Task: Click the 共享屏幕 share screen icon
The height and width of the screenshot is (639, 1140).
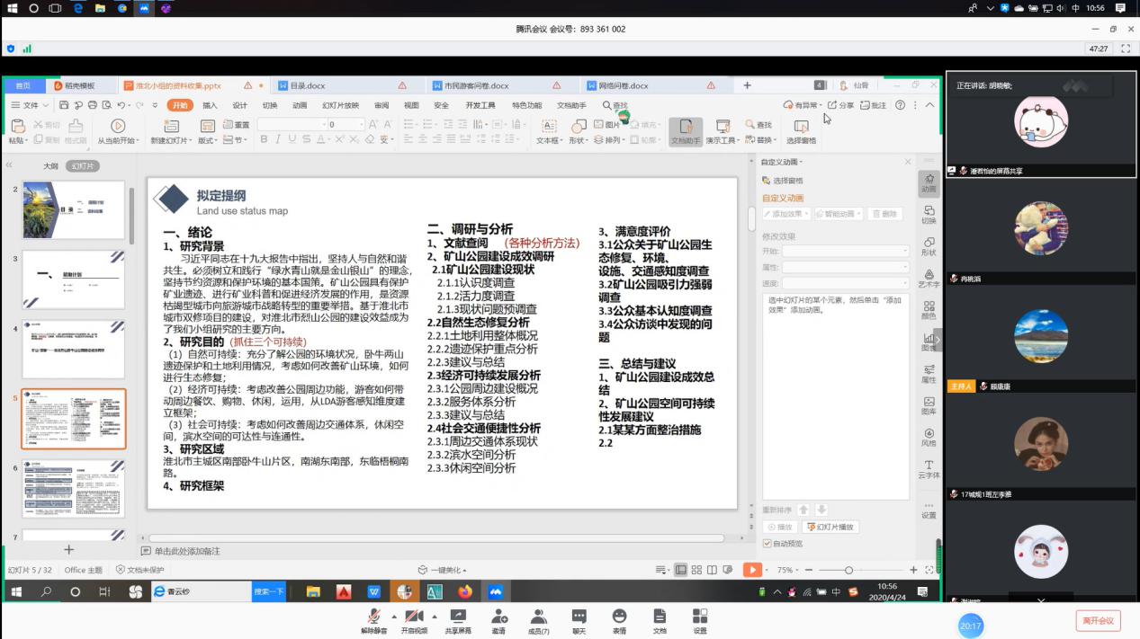Action: (x=458, y=617)
